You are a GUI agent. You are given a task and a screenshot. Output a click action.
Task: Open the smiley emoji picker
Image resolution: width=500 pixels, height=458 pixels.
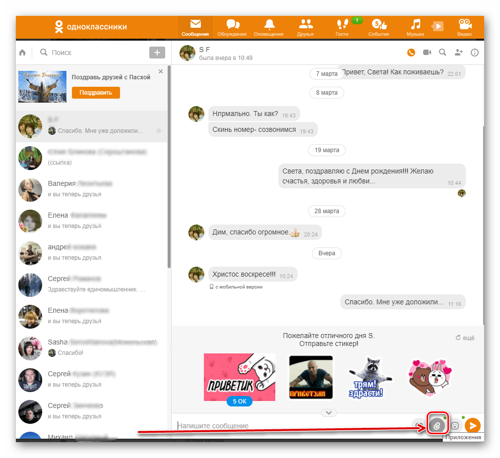point(455,425)
